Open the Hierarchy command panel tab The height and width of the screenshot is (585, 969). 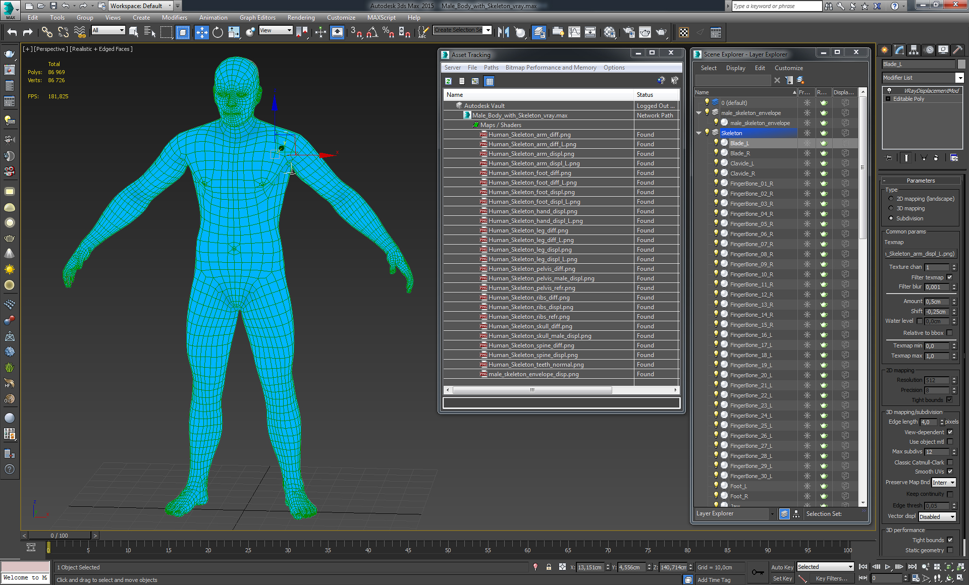coord(913,50)
